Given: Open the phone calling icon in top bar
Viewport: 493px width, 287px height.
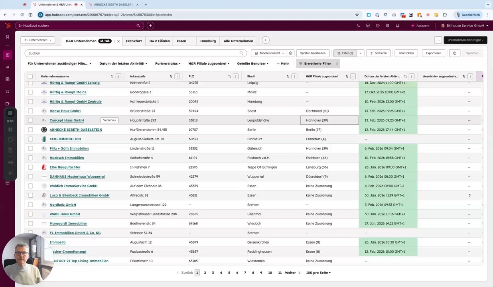Looking at the screenshot, I should click(x=358, y=26).
